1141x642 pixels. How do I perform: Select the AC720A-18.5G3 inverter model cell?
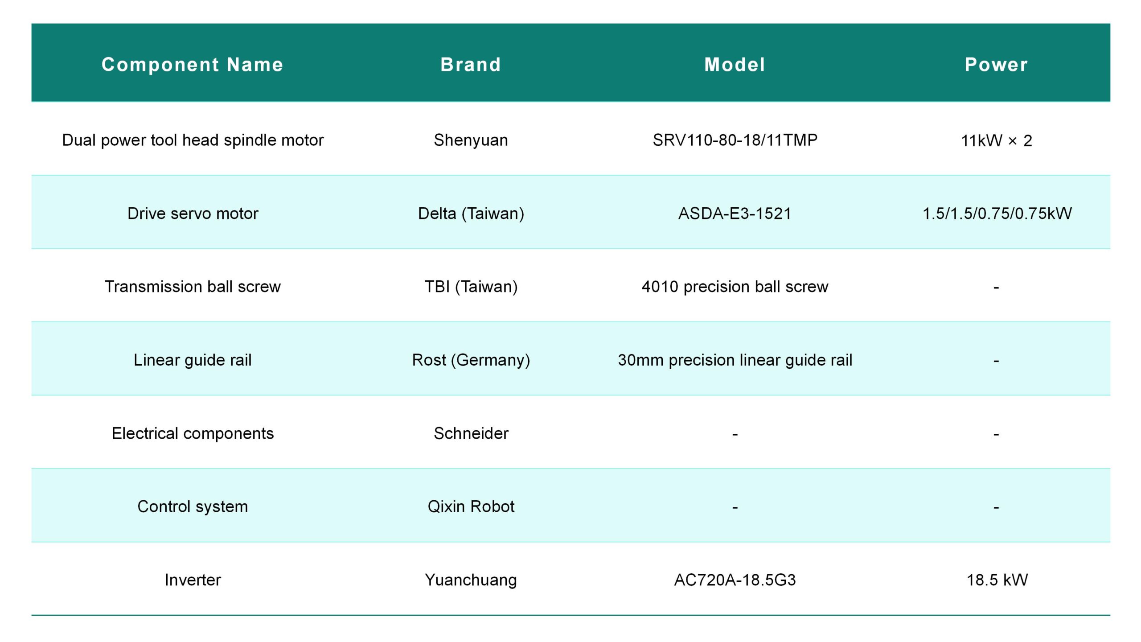735,580
